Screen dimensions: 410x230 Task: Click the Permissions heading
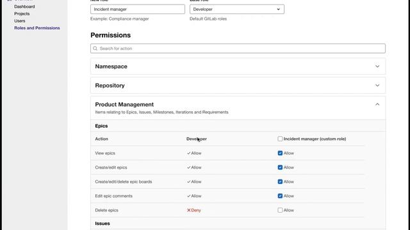point(111,35)
